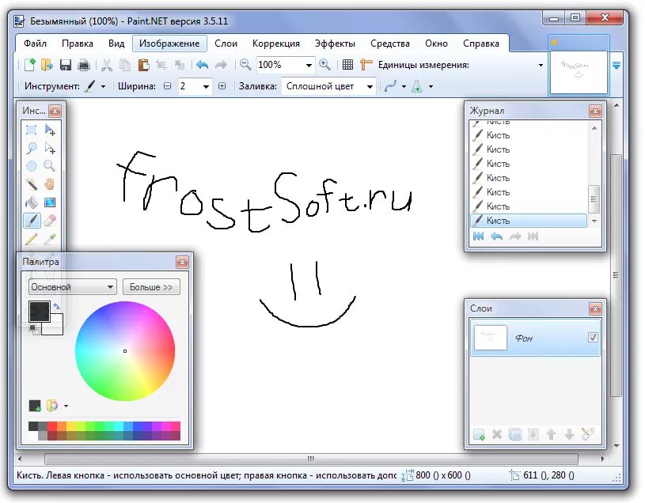Select the Eraser tool

50,221
